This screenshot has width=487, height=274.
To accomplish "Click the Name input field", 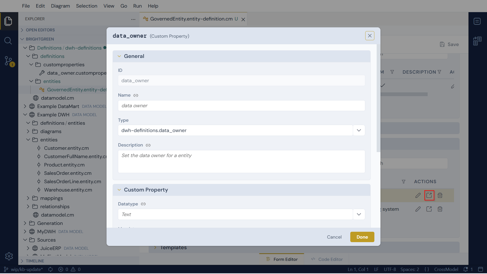I will pyautogui.click(x=241, y=106).
